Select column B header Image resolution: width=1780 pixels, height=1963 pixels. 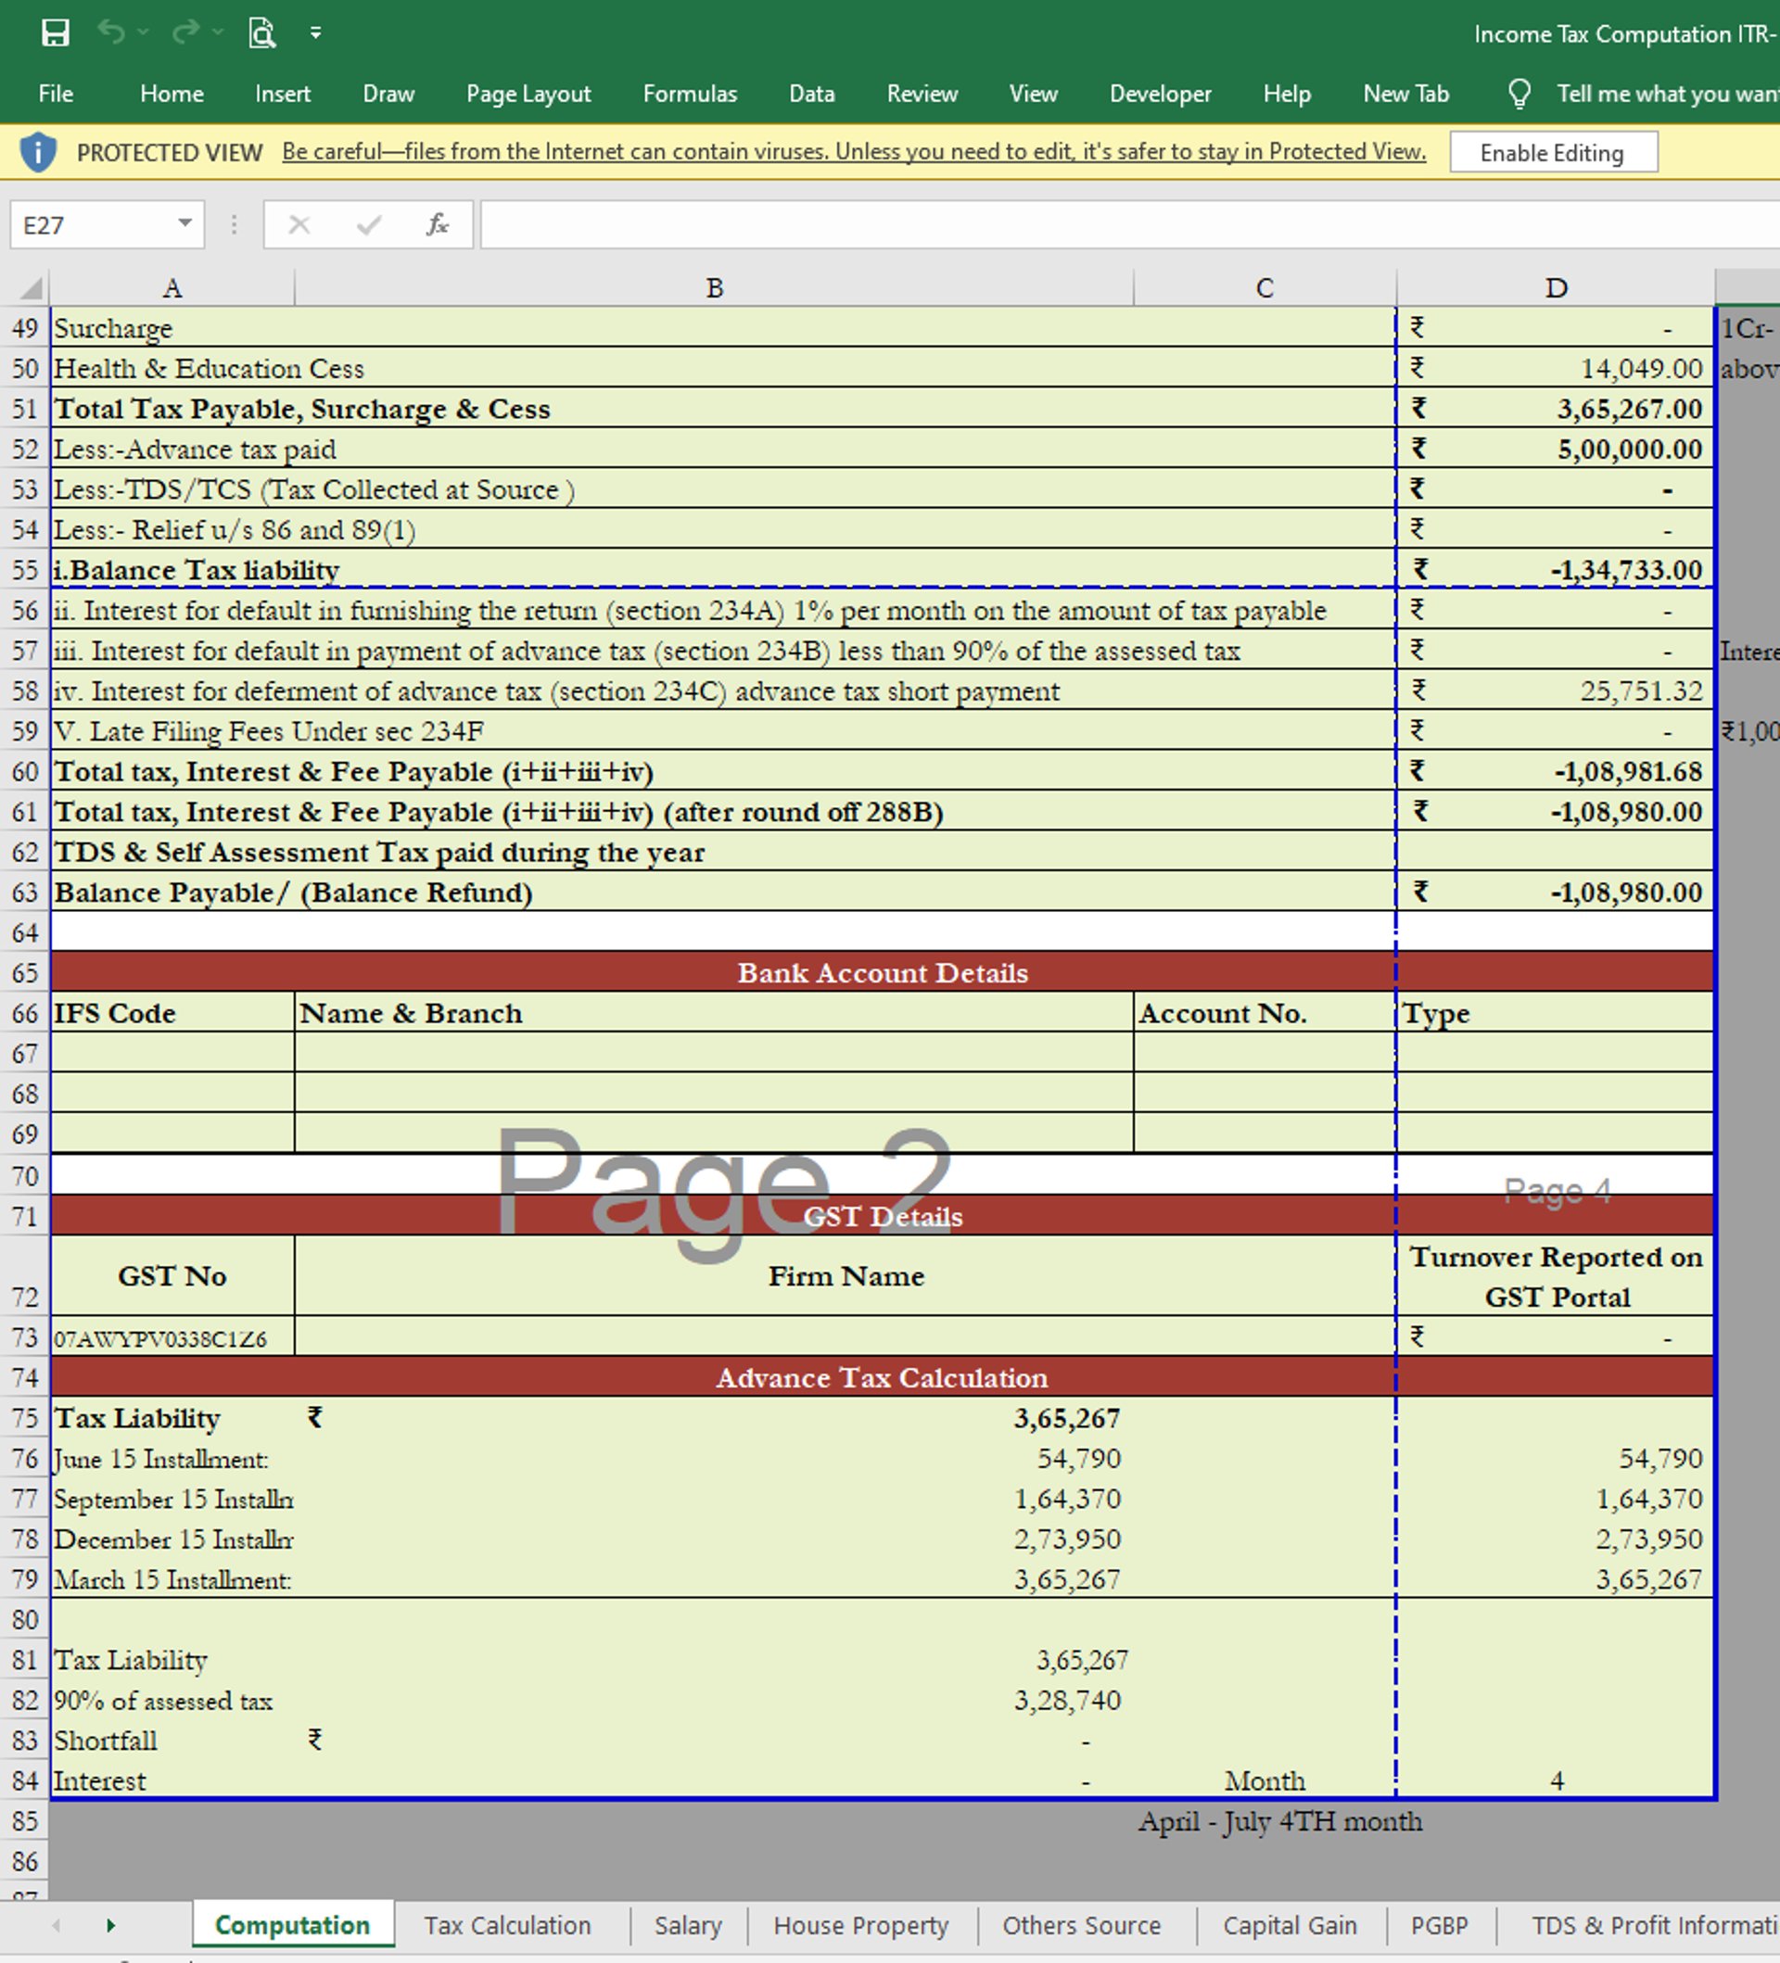(714, 288)
